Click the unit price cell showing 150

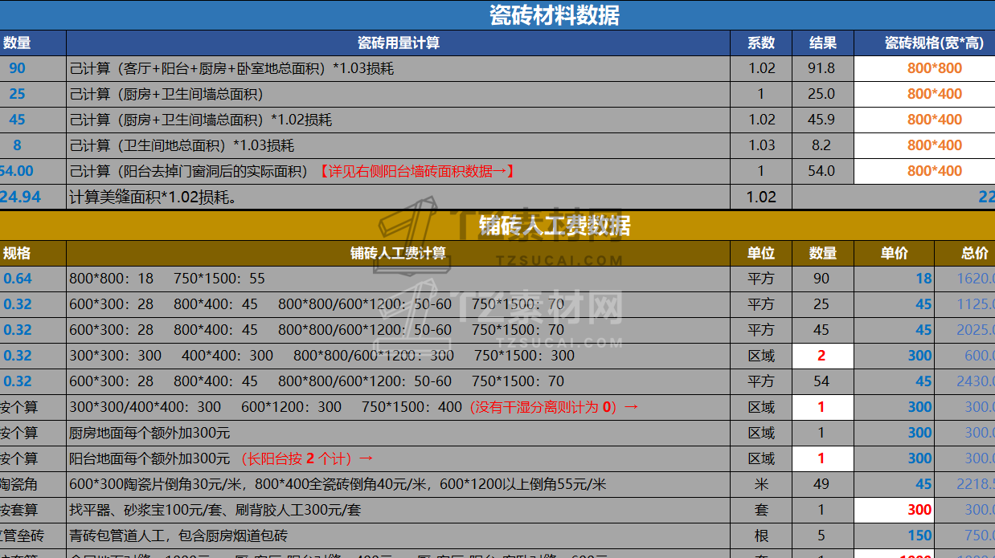point(894,536)
